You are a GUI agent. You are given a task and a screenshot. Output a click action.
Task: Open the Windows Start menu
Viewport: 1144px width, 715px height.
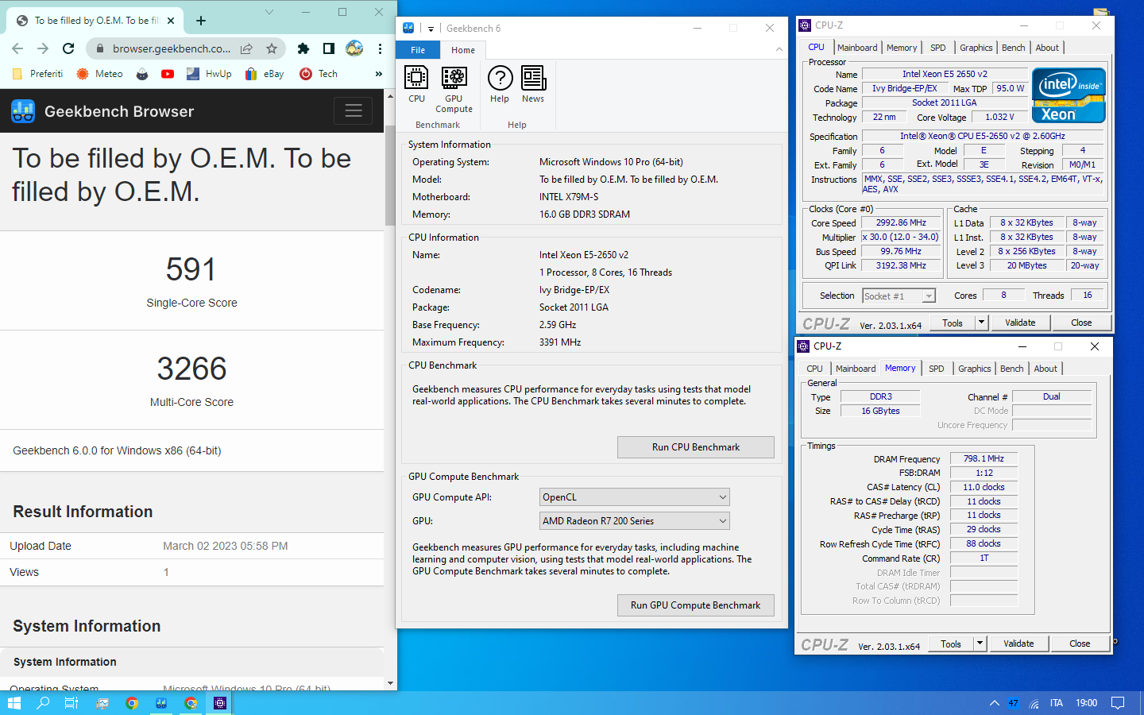pyautogui.click(x=14, y=703)
